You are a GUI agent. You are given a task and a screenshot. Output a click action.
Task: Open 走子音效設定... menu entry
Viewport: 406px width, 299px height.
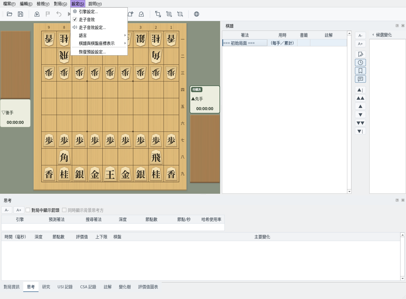click(x=99, y=27)
